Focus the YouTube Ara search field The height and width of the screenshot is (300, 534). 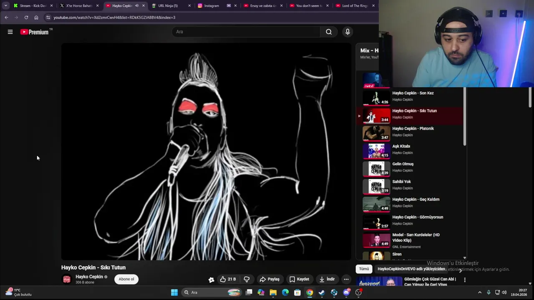click(246, 32)
